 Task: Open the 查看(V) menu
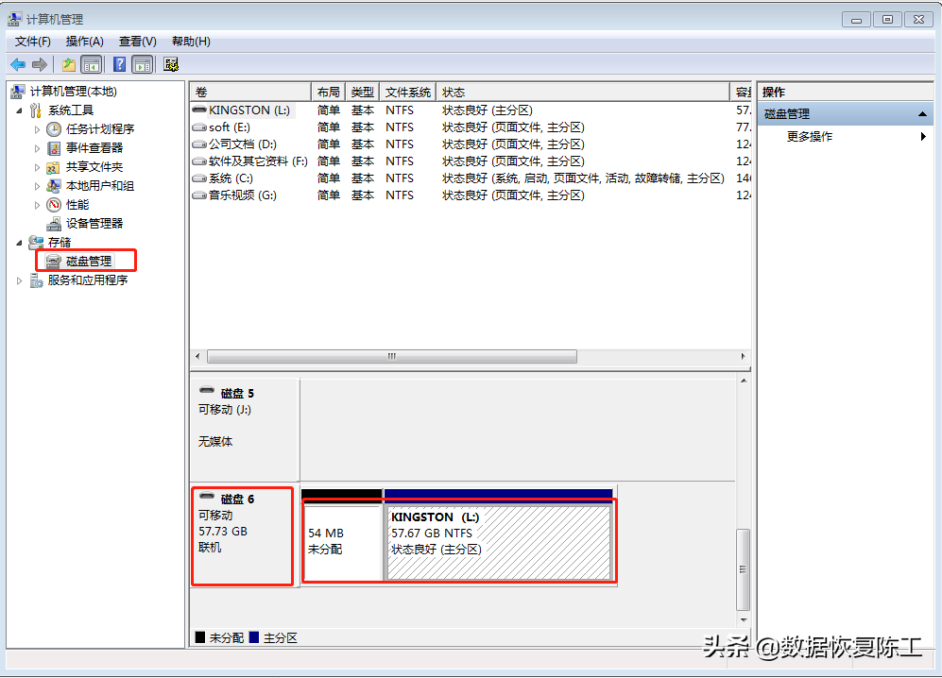tap(138, 42)
